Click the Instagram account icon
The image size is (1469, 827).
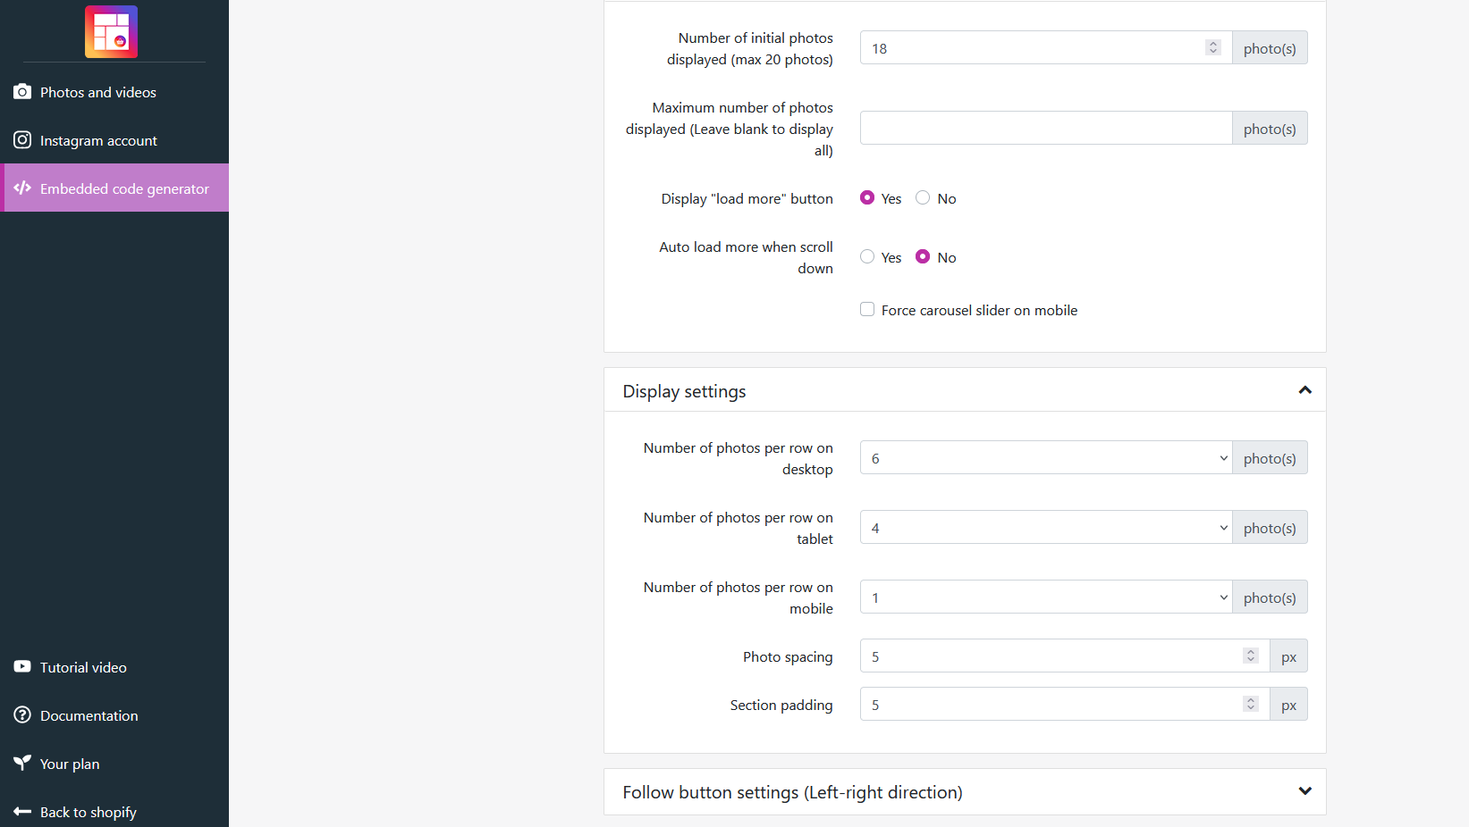coord(22,140)
